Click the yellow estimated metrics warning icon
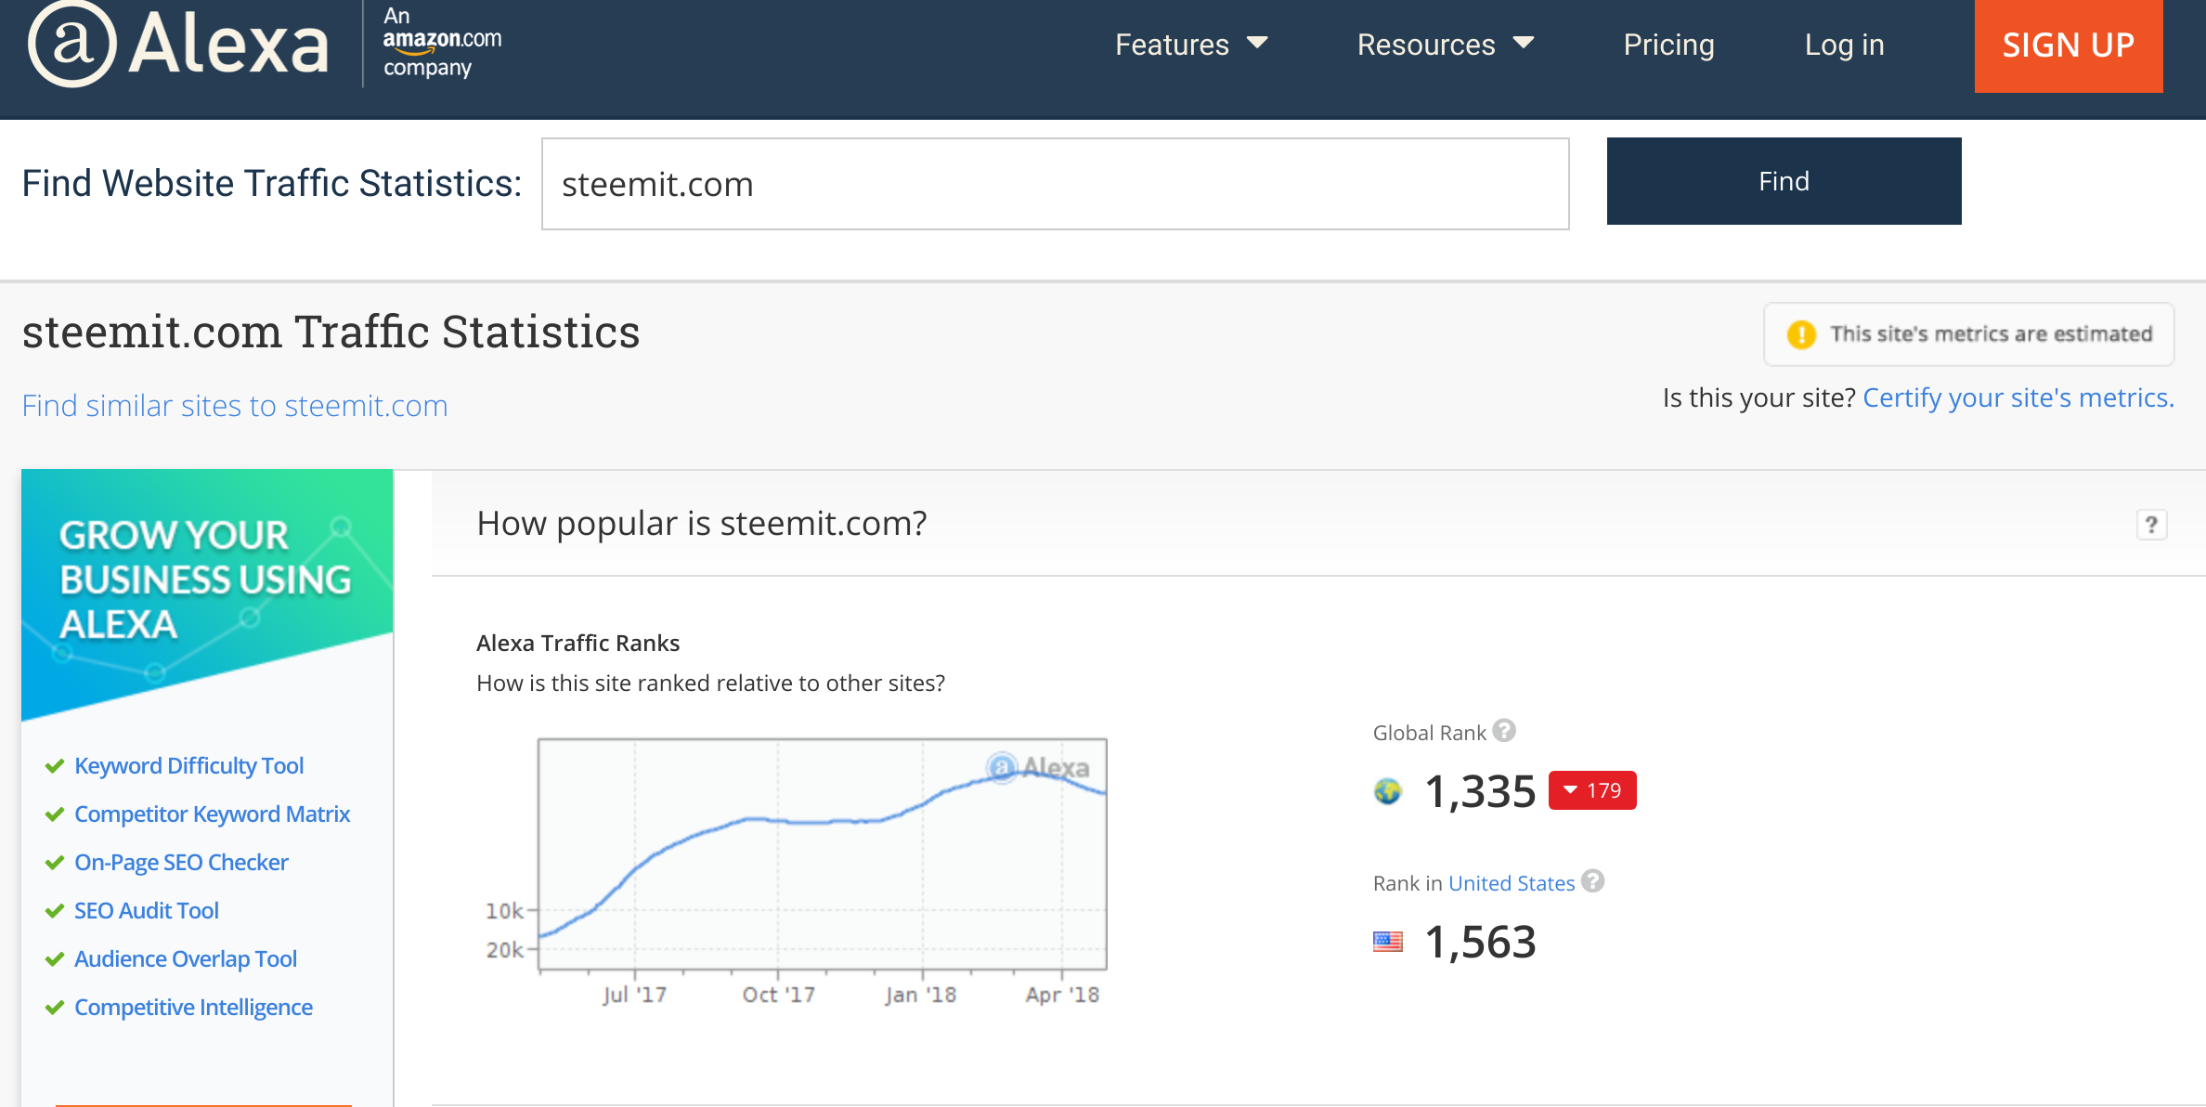This screenshot has width=2206, height=1107. coord(1801,334)
